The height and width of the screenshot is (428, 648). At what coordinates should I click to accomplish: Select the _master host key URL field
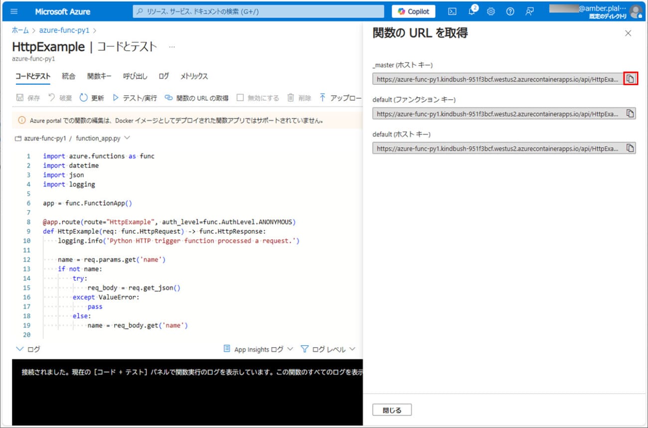pos(498,79)
